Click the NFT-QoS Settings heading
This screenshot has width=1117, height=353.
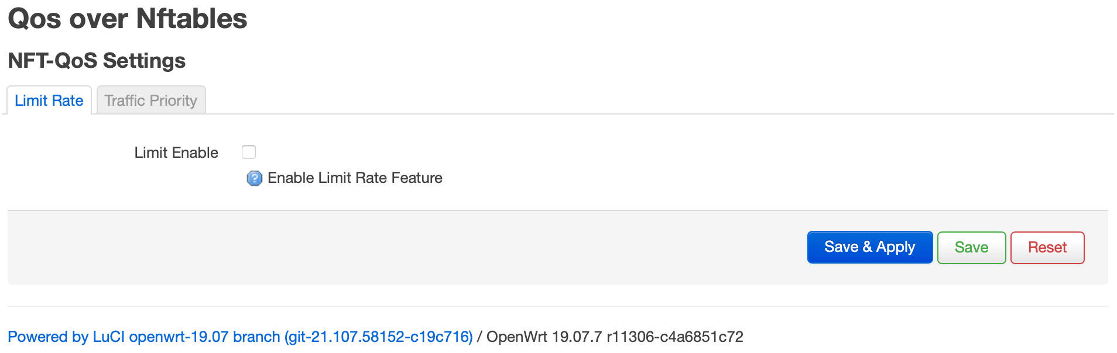click(97, 61)
